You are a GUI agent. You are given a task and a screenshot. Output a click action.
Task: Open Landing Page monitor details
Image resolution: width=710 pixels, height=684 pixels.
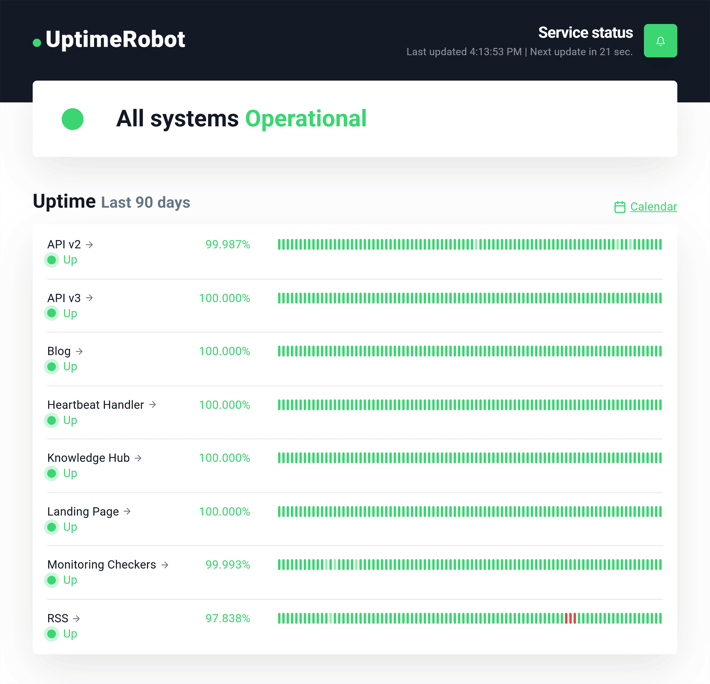(x=83, y=511)
